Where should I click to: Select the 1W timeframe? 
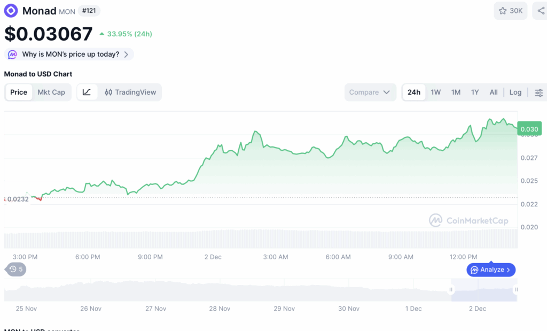[435, 92]
